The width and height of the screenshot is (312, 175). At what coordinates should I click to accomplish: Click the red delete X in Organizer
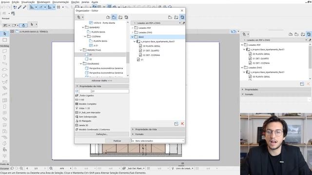[182, 123]
